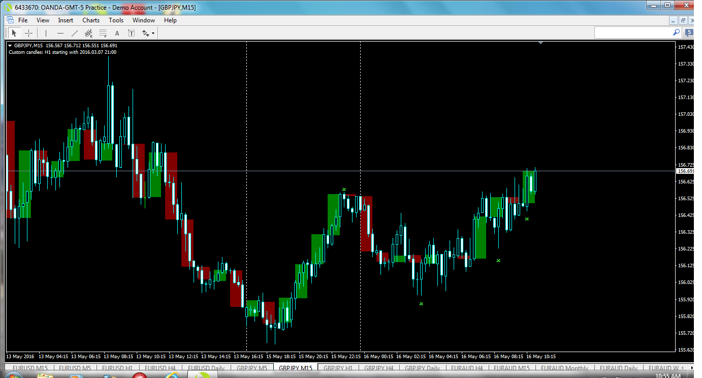Select the Cursor arrow tool
The height and width of the screenshot is (378, 702).
[x=14, y=33]
